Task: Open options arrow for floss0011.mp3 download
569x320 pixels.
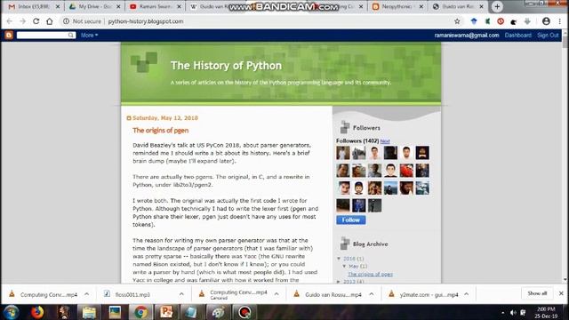Action: tap(181, 294)
